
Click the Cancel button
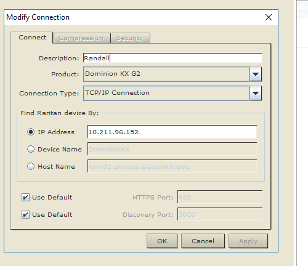[203, 241]
